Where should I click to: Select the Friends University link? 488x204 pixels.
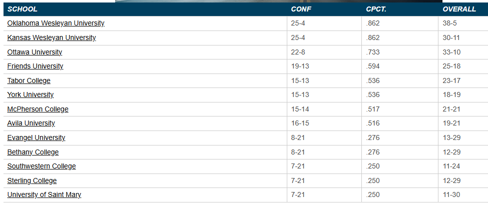(35, 66)
